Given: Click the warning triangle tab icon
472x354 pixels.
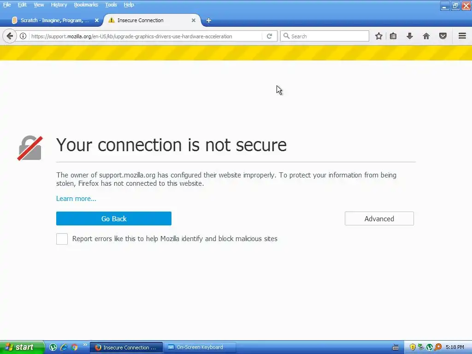Looking at the screenshot, I should (112, 20).
